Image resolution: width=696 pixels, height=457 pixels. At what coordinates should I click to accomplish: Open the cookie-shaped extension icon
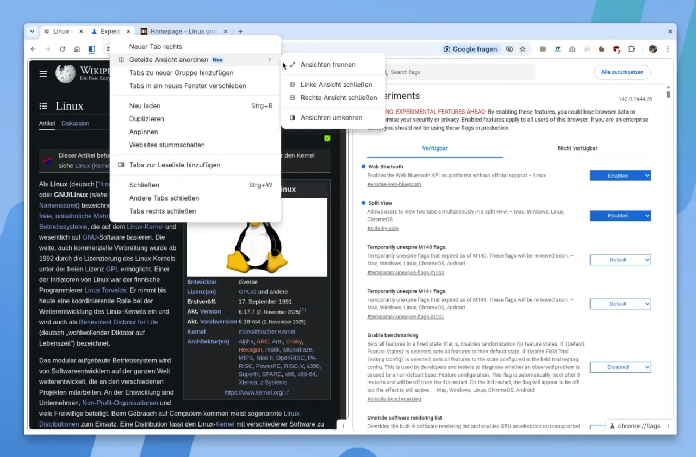pyautogui.click(x=601, y=49)
